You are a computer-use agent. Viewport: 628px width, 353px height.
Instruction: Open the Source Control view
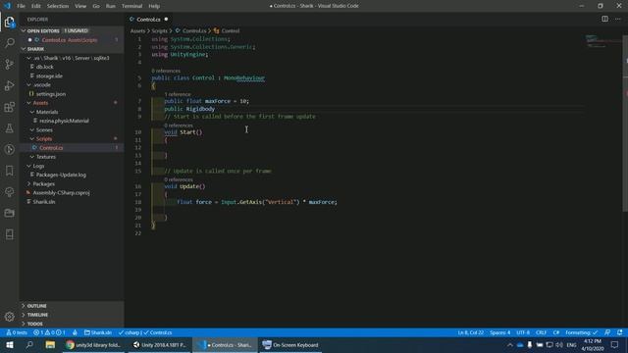pyautogui.click(x=9, y=64)
